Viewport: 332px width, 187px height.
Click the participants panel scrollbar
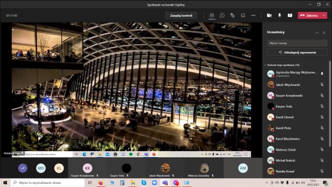[x=330, y=104]
